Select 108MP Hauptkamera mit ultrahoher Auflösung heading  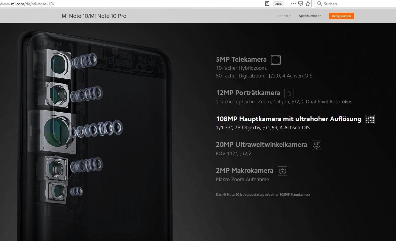(x=289, y=119)
